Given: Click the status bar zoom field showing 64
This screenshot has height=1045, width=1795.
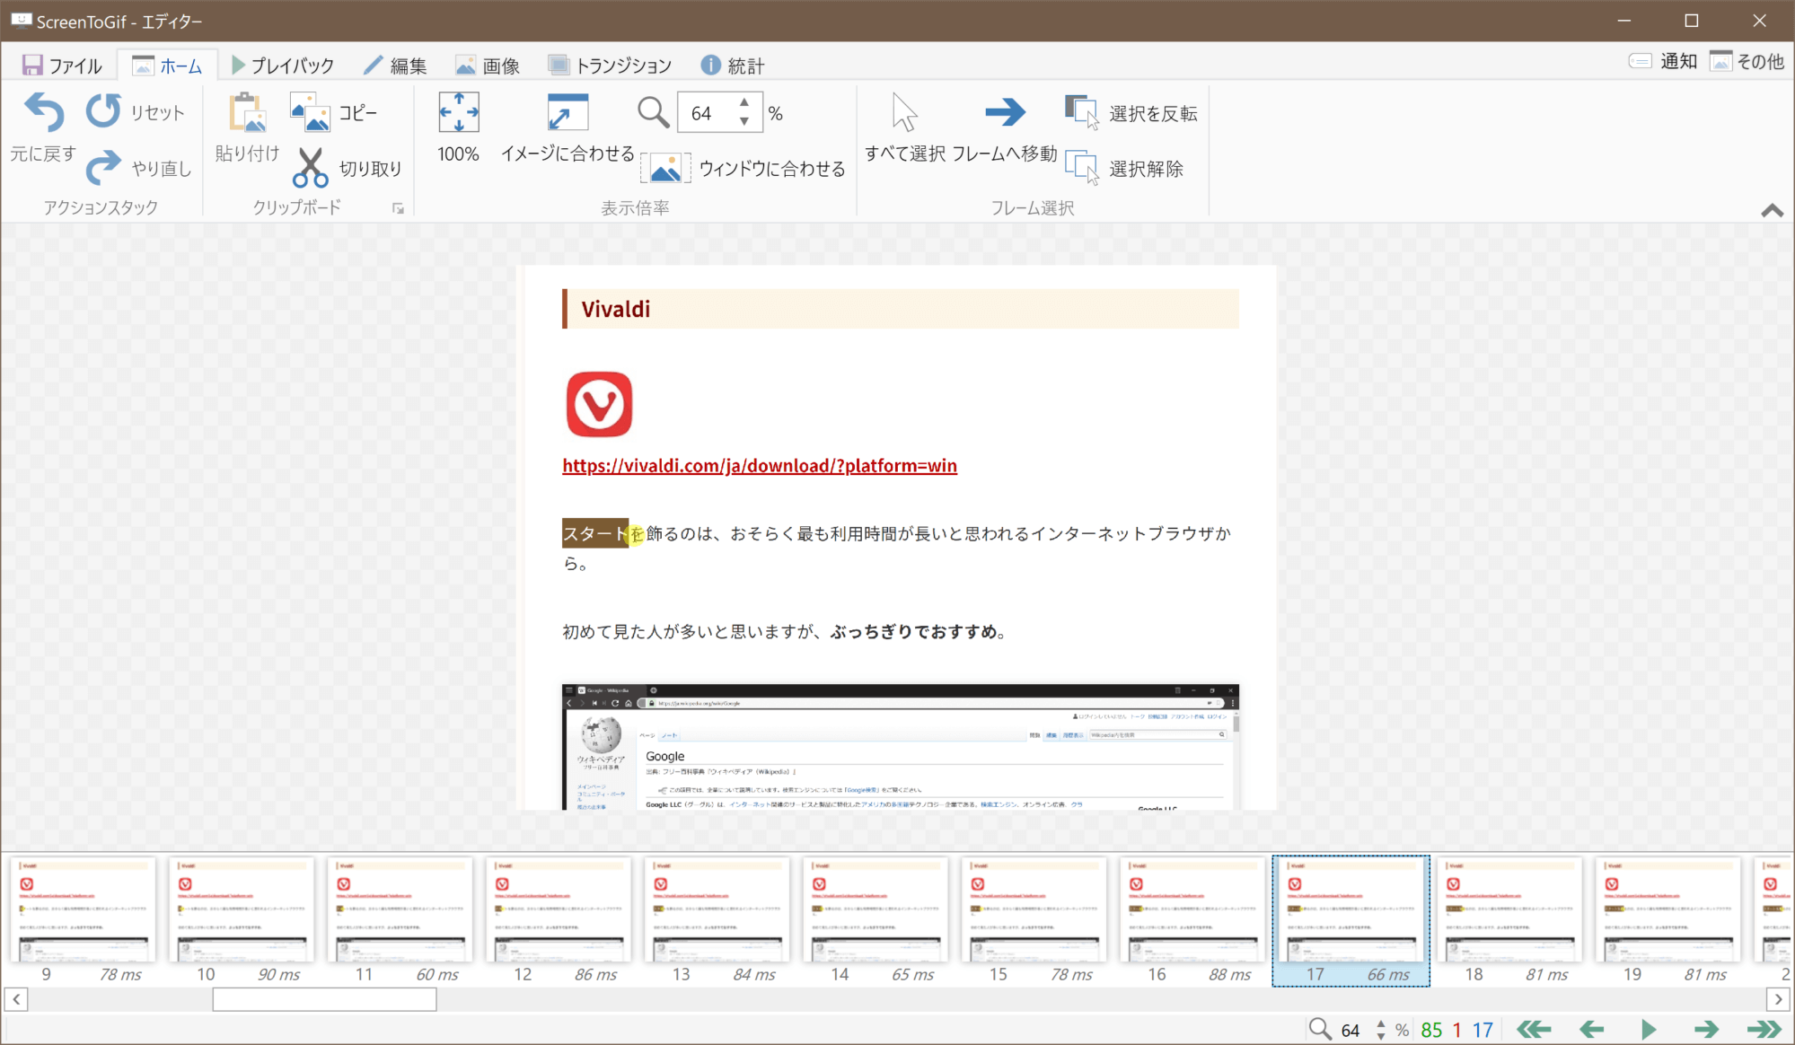Looking at the screenshot, I should point(1351,1030).
